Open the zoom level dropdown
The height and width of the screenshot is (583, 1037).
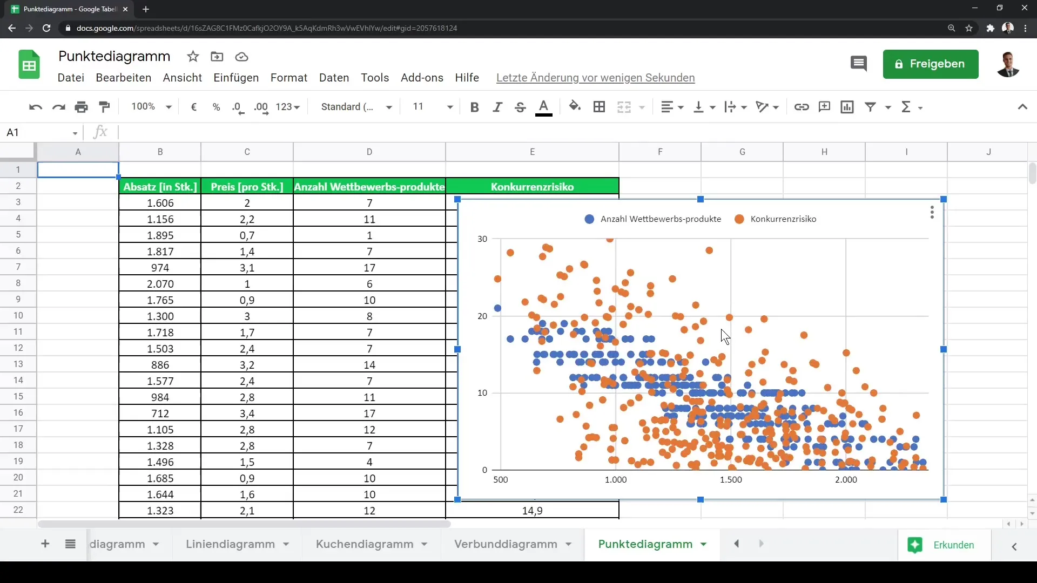151,107
